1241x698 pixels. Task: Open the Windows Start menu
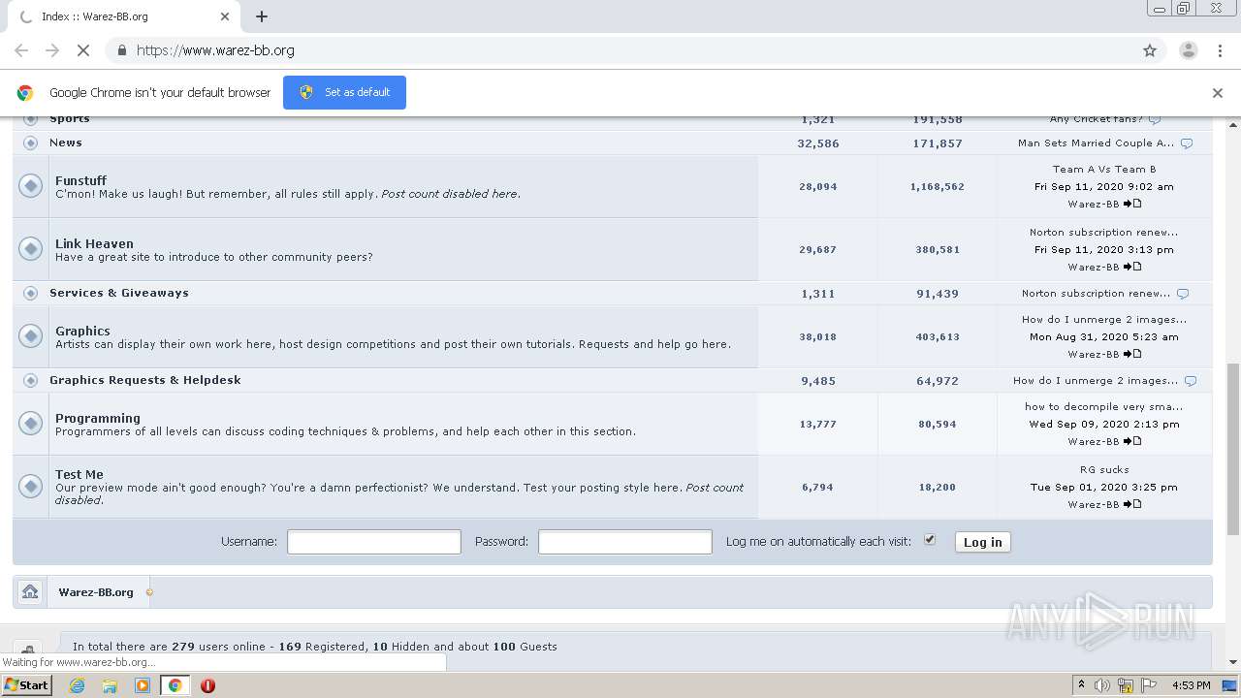coord(27,684)
